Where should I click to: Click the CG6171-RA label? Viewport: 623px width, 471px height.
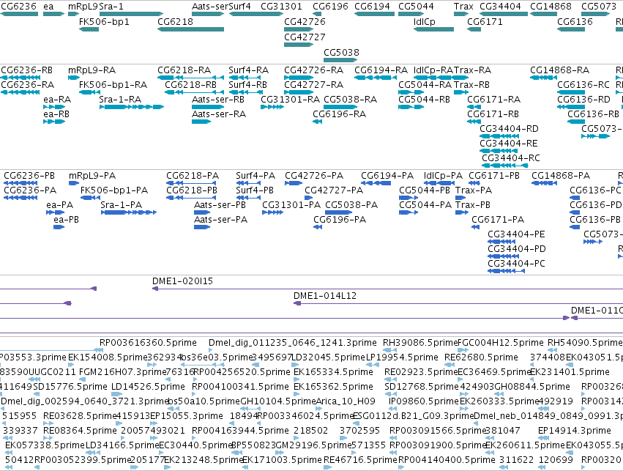click(494, 100)
